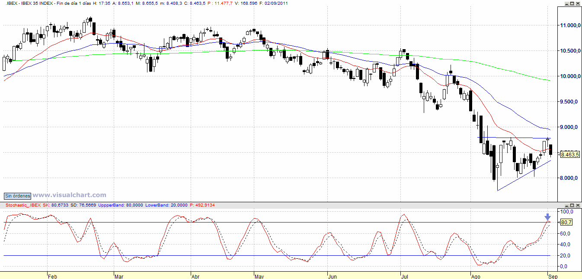Click the 'SD: 76,5669' indicator value
The image size is (582, 279).
(82, 204)
